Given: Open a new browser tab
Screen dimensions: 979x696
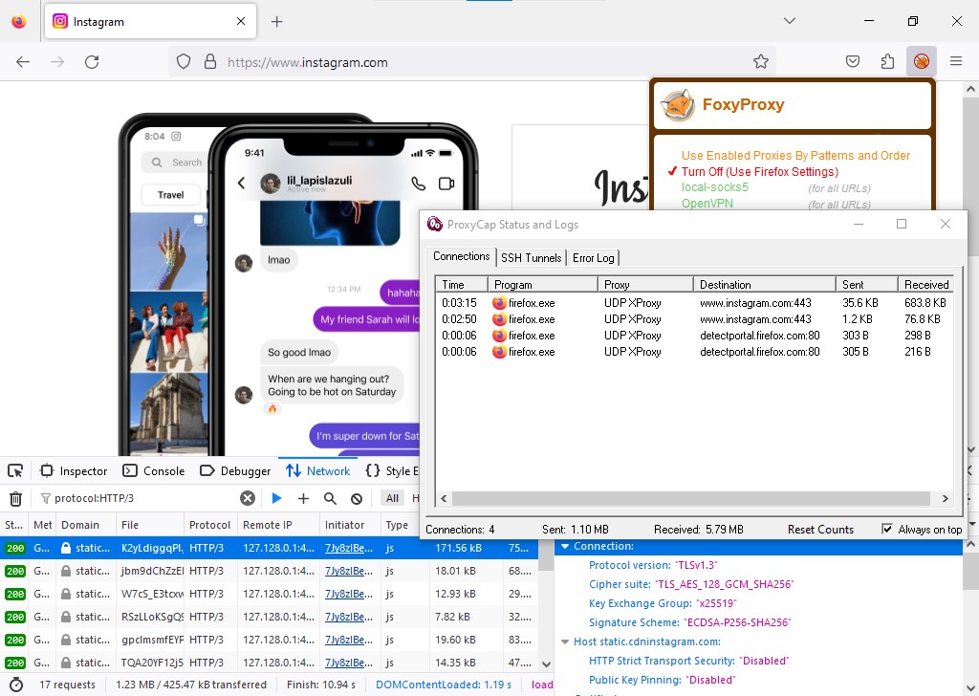Looking at the screenshot, I should pyautogui.click(x=276, y=22).
